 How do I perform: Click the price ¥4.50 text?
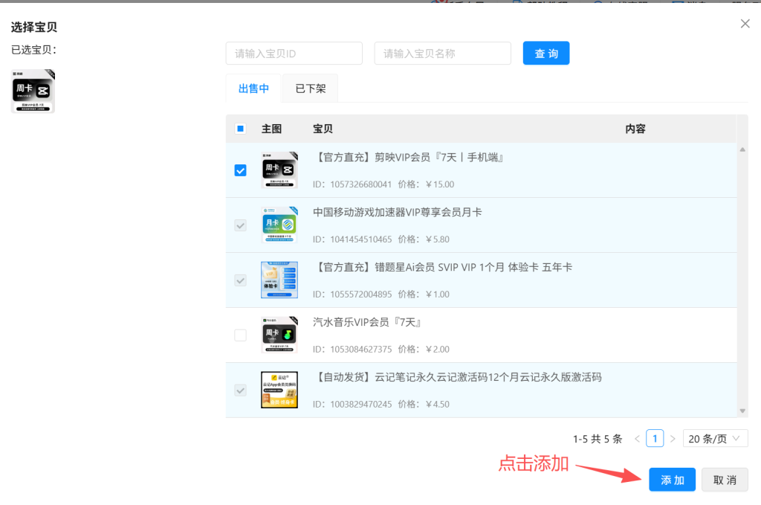coord(437,404)
